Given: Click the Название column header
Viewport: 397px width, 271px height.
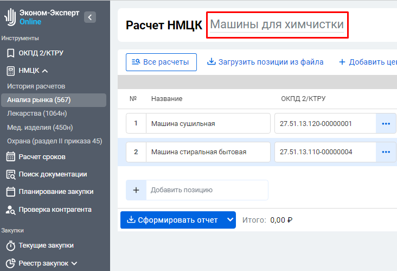Looking at the screenshot, I should click(167, 99).
